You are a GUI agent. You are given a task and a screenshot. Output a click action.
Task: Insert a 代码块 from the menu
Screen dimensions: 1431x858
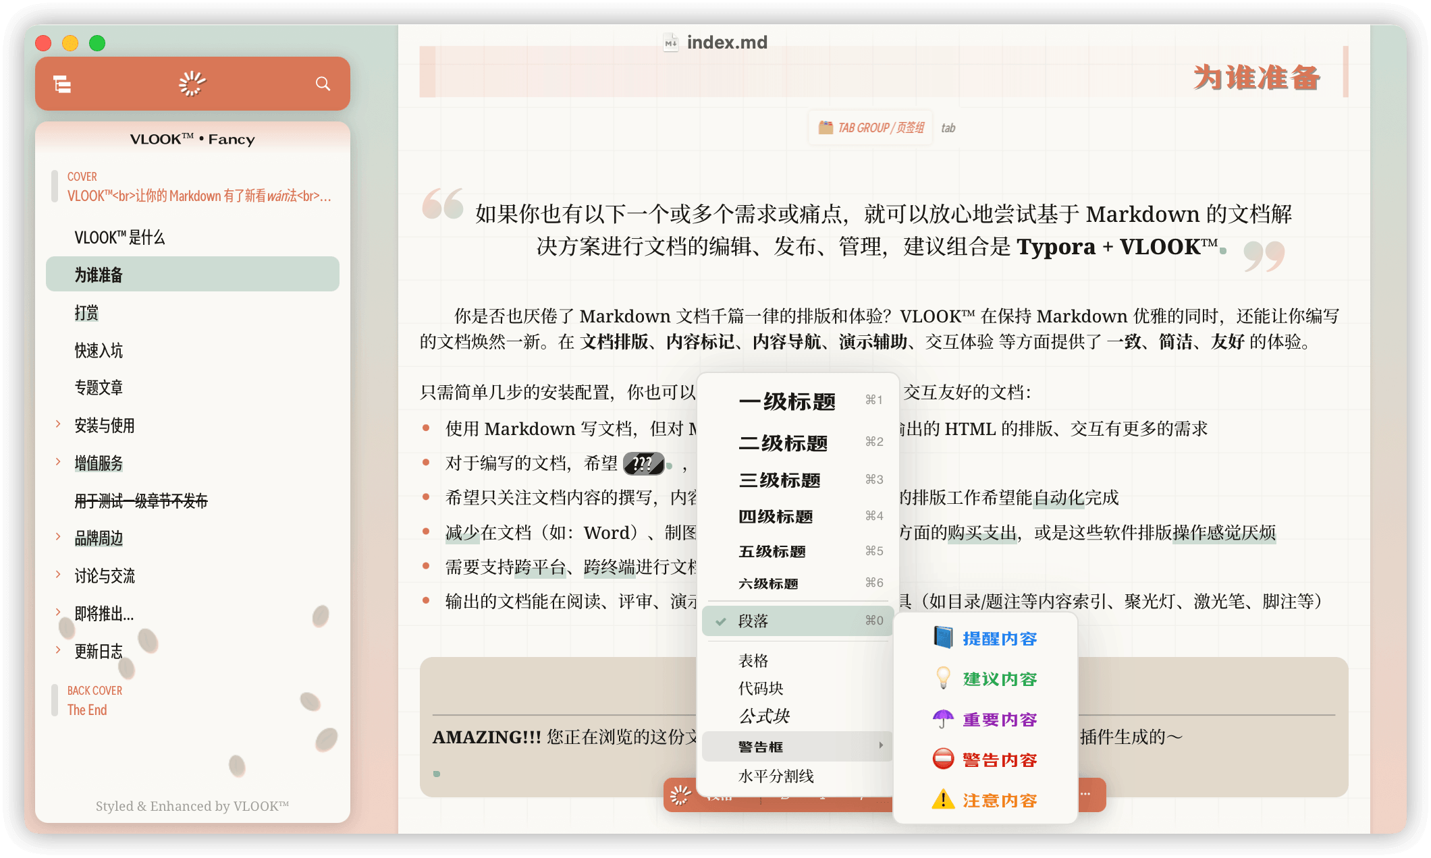click(x=797, y=688)
